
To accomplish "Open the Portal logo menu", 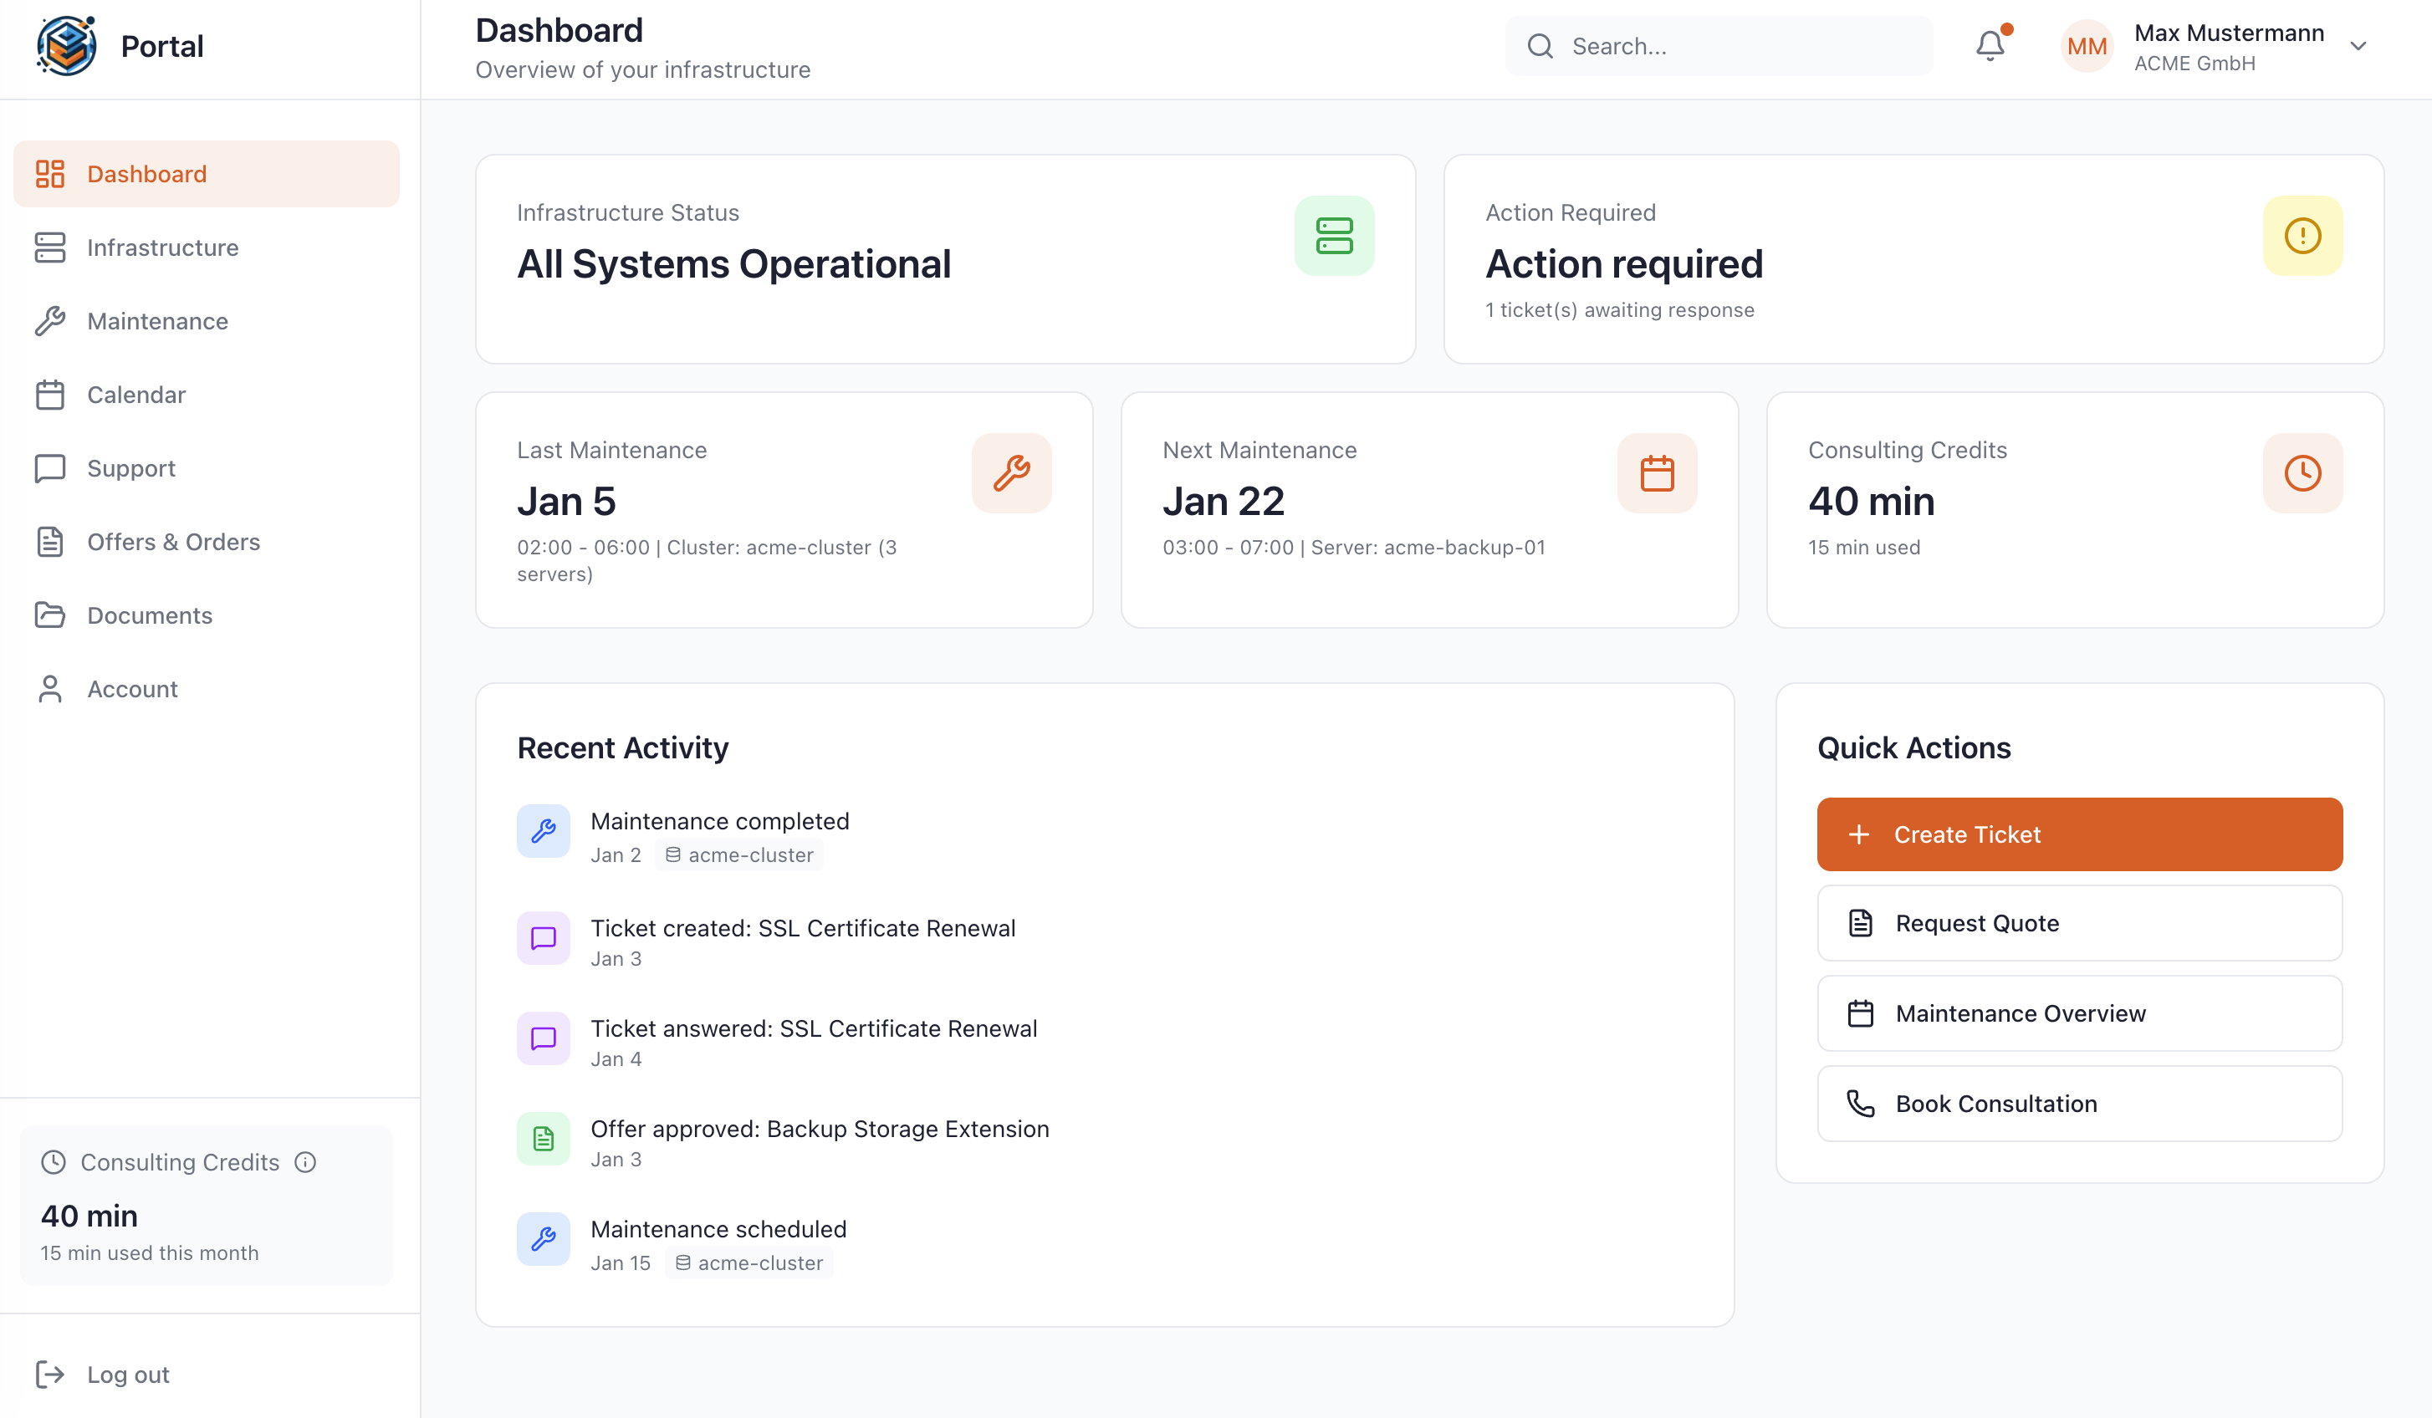I will [x=120, y=45].
